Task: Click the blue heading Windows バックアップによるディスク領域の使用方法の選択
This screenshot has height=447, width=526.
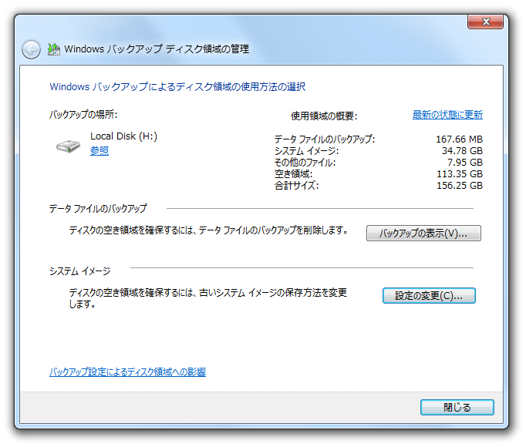Action: click(x=177, y=87)
